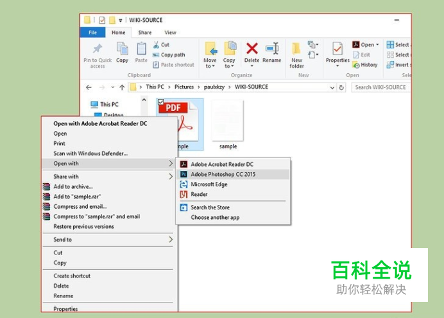Select Adobe Photoshop CC 2015
The image size is (444, 318).
(233, 174)
